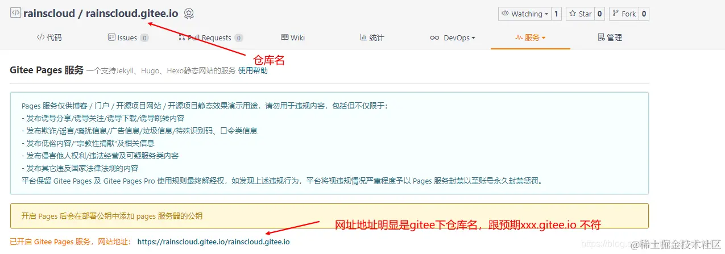Star the repository
725x254 pixels.
(x=580, y=14)
